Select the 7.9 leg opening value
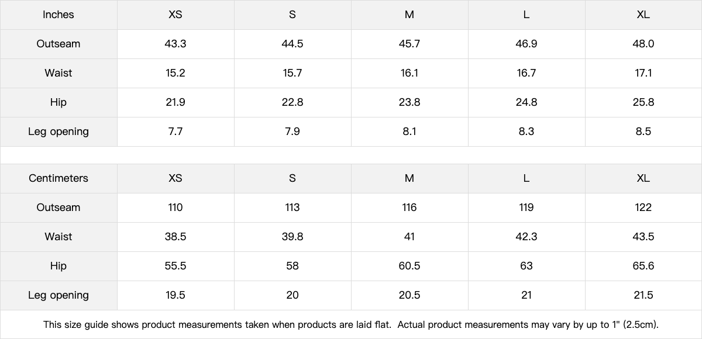 (292, 132)
